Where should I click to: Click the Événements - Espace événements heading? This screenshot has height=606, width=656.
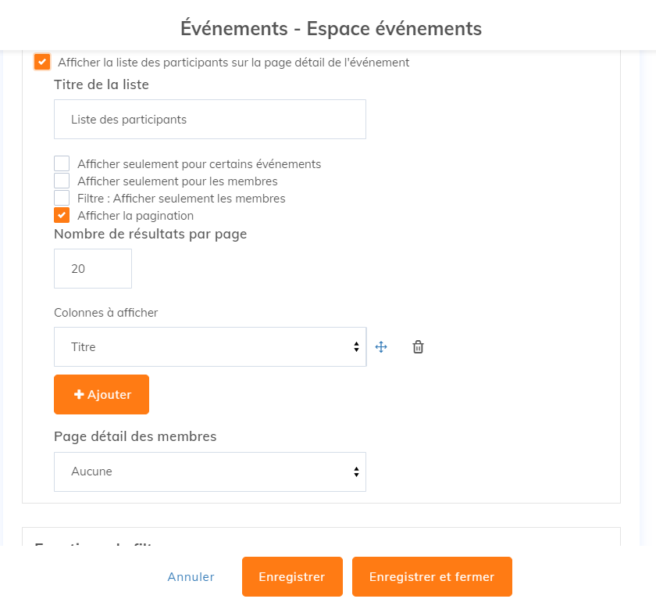click(x=331, y=28)
